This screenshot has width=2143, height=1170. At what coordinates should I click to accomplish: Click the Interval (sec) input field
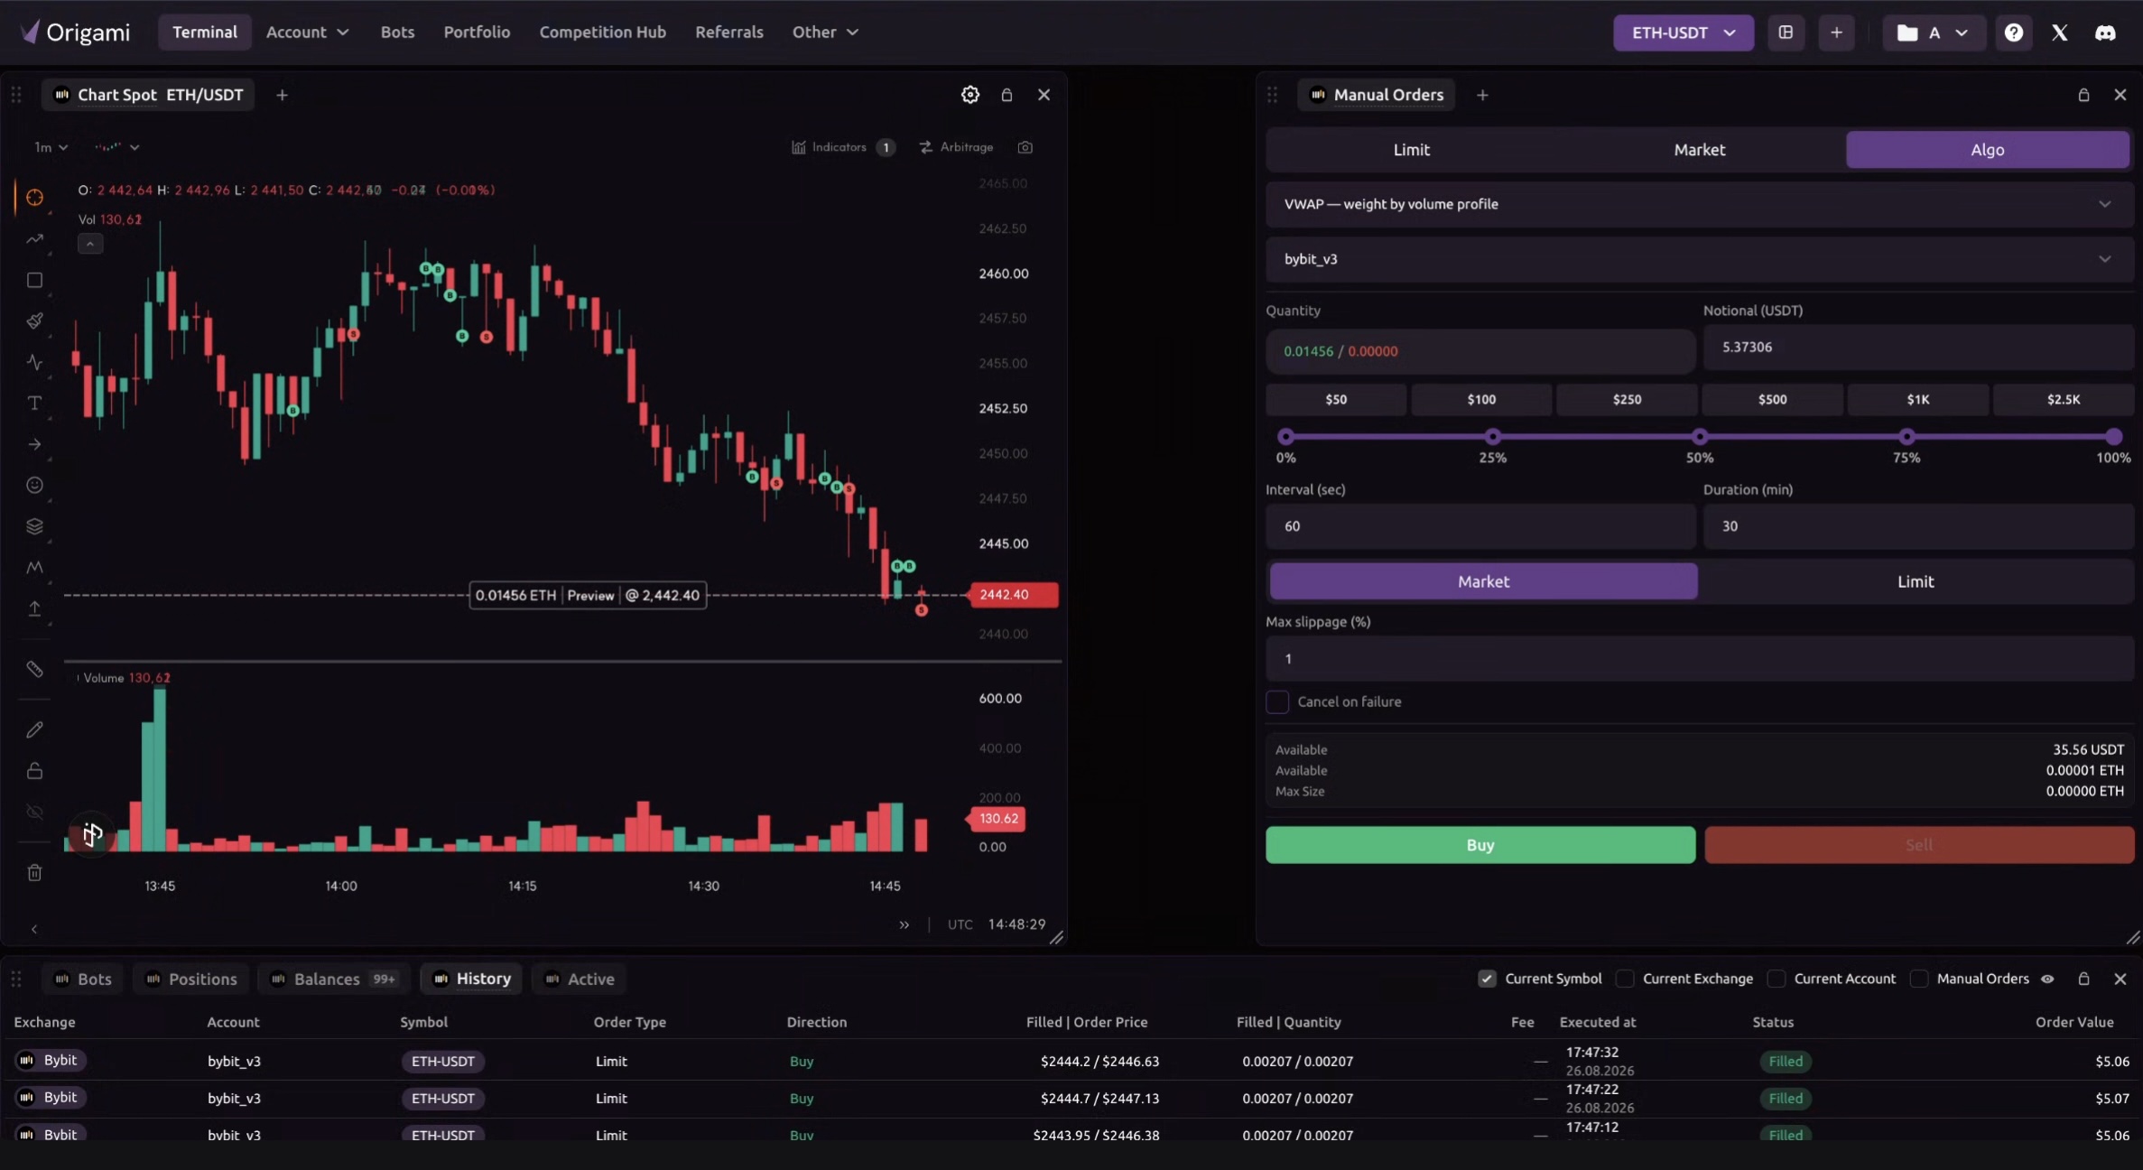(1480, 526)
